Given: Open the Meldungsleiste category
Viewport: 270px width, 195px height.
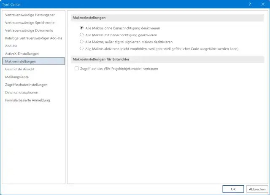Looking at the screenshot, I should click(17, 77).
